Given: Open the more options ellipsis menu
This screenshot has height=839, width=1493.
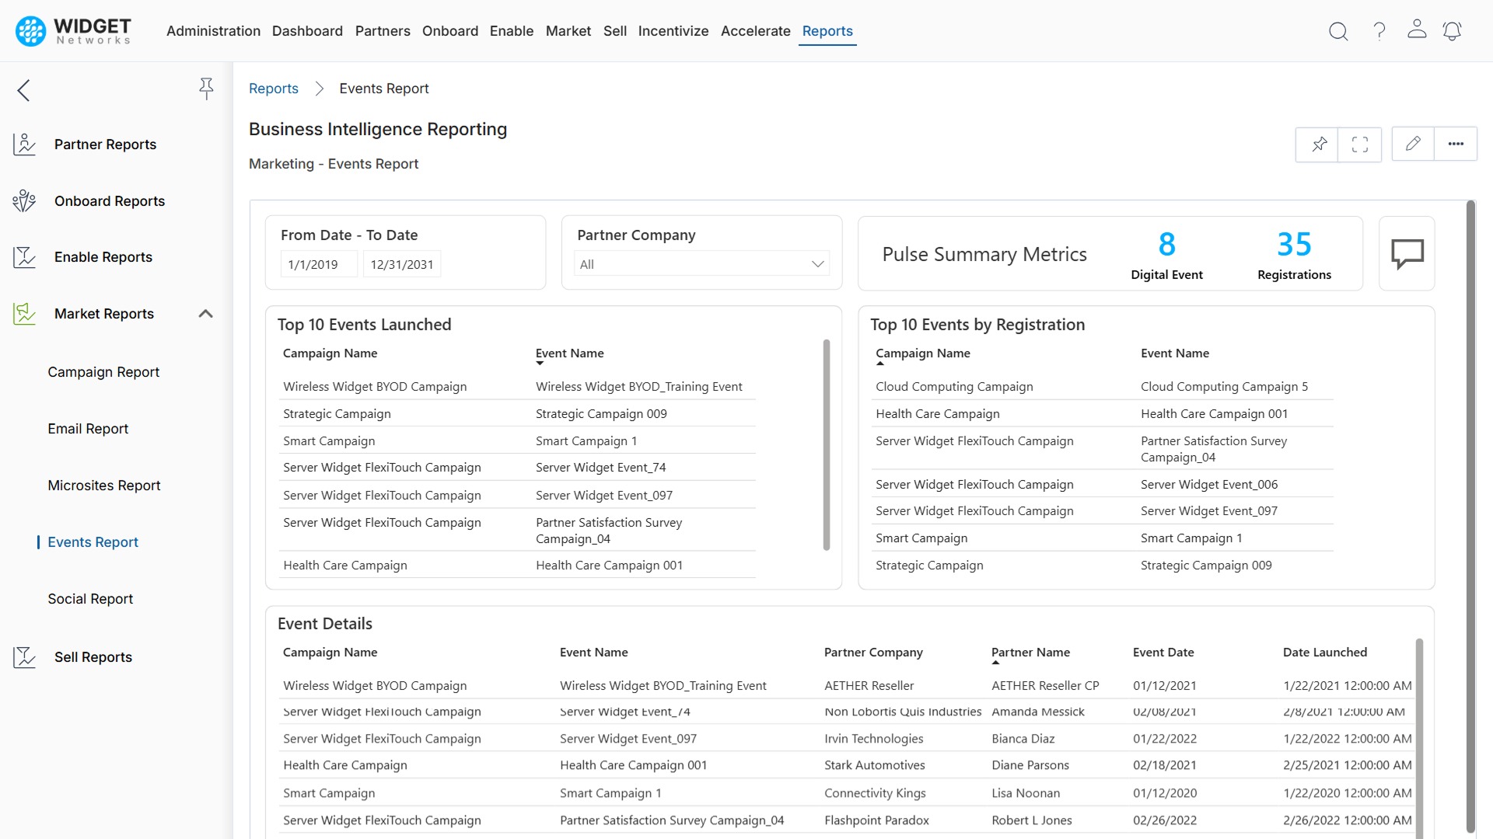Looking at the screenshot, I should 1456,144.
